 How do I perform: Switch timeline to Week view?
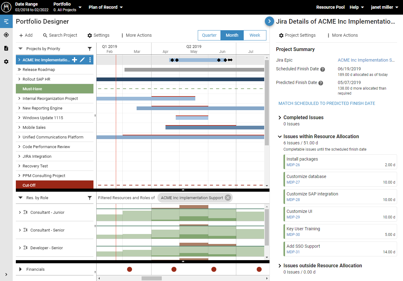click(255, 35)
